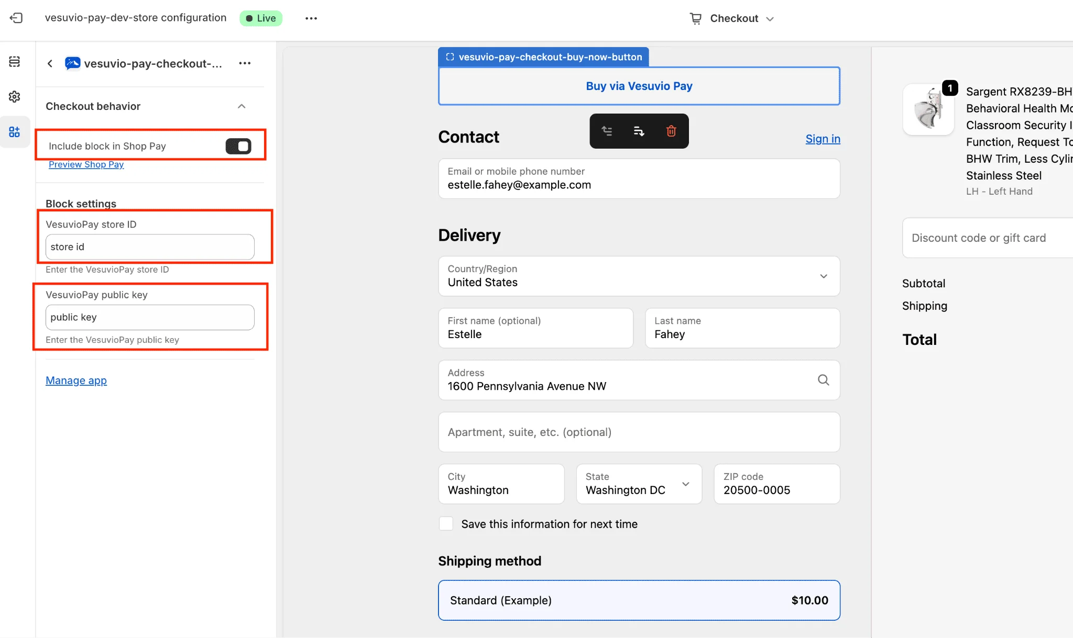The image size is (1073, 638).
Task: Click the address search magnifier icon
Action: pos(823,380)
